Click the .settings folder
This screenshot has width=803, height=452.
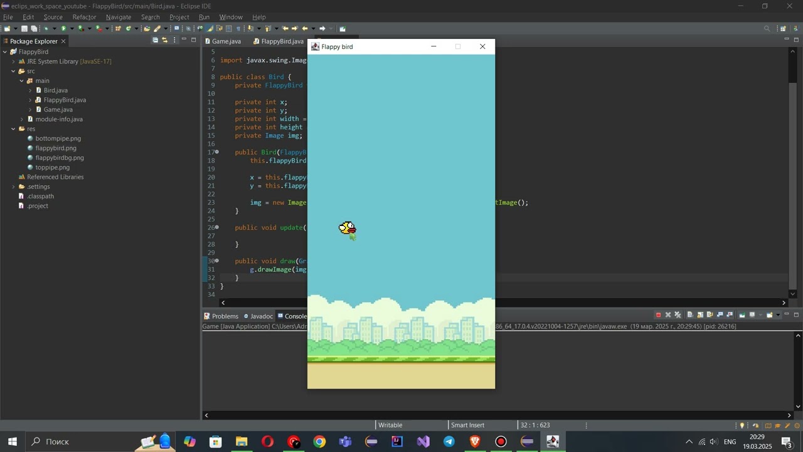(38, 186)
